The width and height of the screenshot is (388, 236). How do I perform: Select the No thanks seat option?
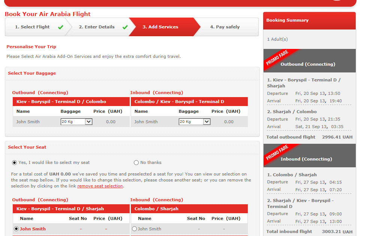(x=136, y=162)
